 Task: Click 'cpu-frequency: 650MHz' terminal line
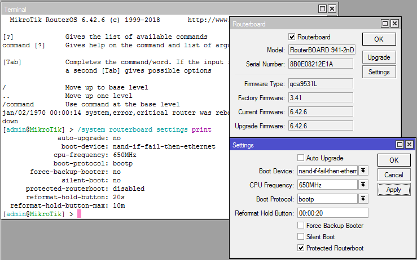(x=95, y=155)
